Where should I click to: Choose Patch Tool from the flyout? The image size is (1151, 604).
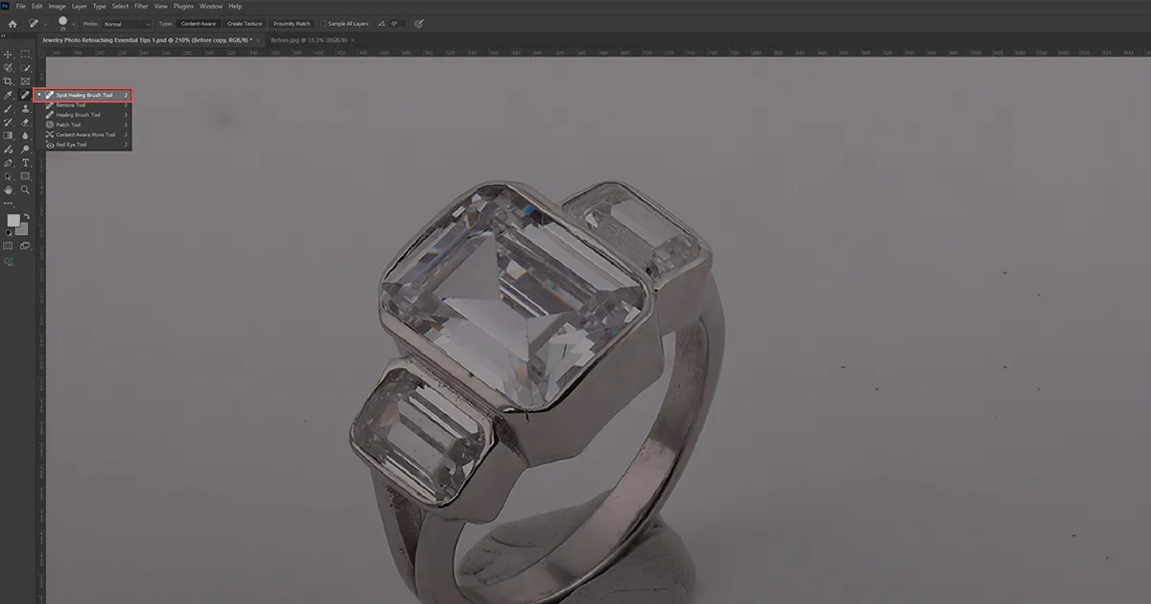pyautogui.click(x=68, y=125)
